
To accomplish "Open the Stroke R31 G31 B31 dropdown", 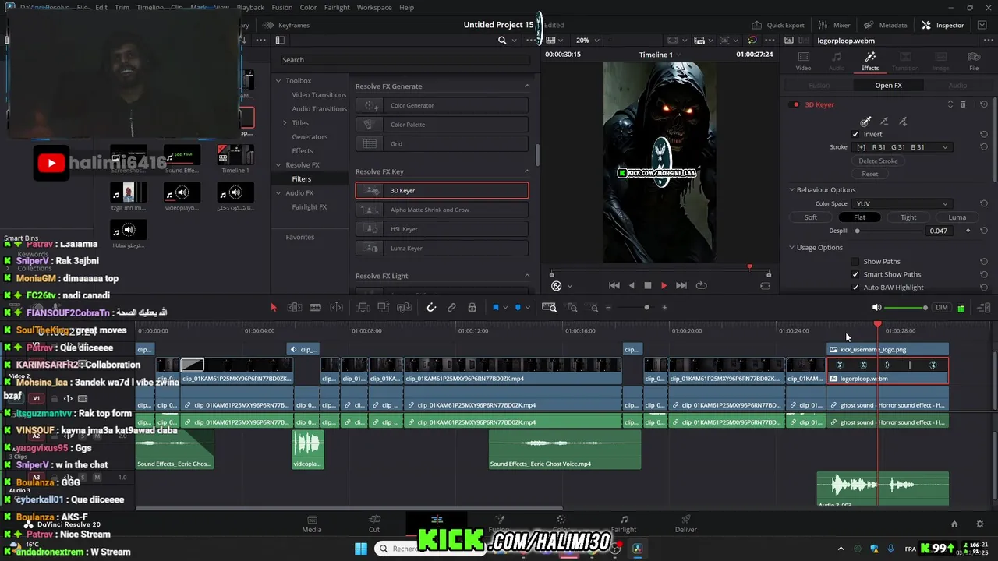I will (x=902, y=147).
